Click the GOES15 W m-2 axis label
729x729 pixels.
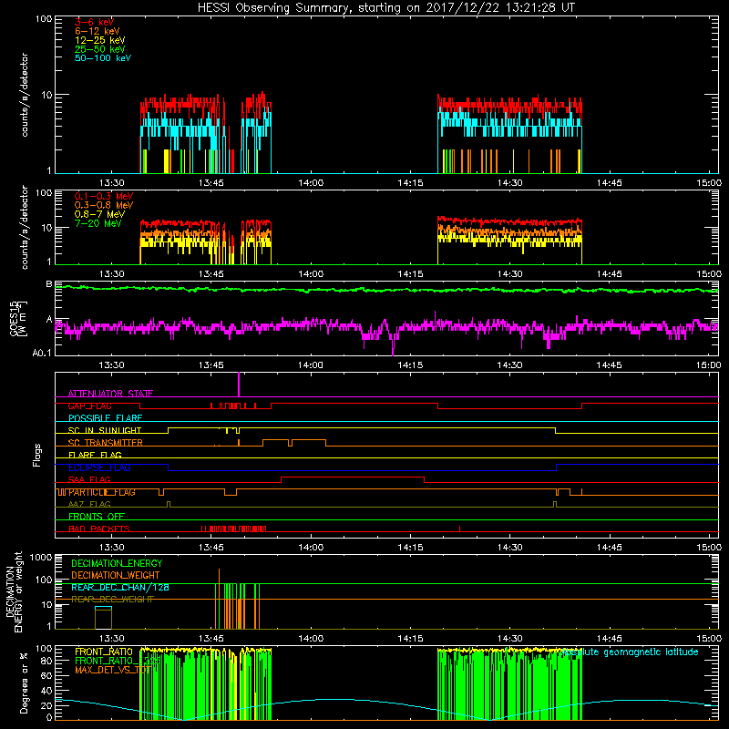tap(18, 318)
